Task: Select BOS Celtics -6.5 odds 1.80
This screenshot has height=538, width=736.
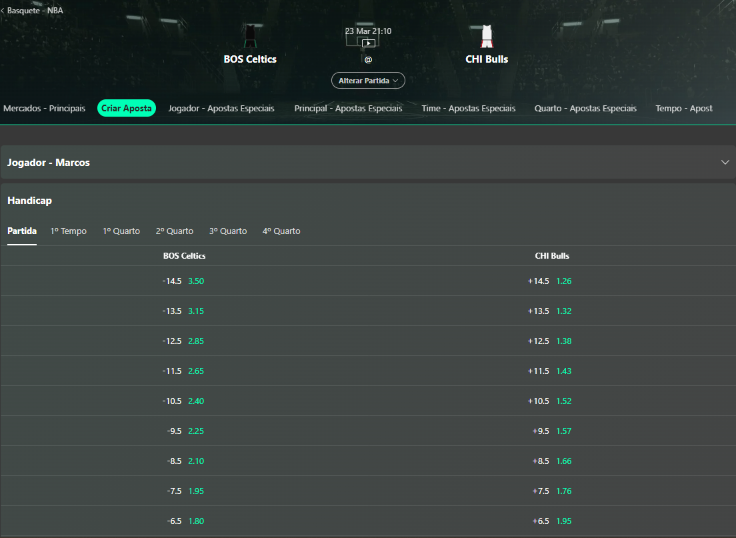Action: click(x=185, y=521)
